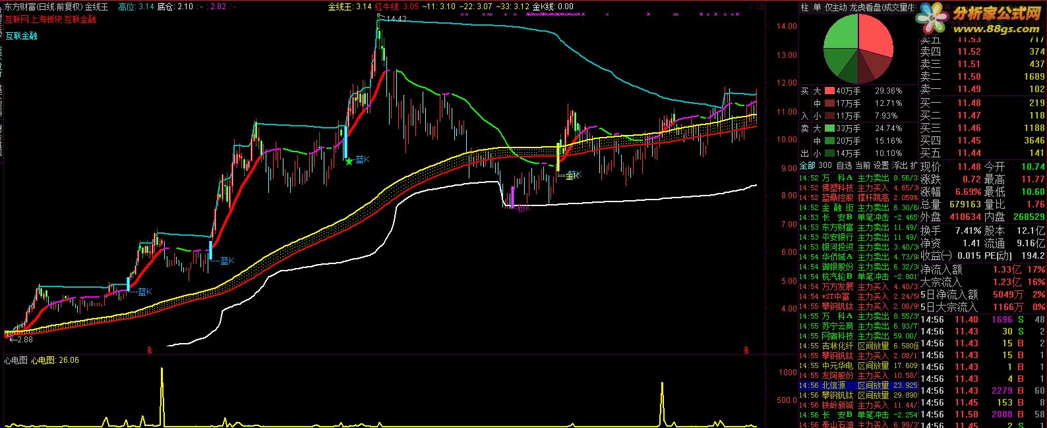The image size is (1047, 428).
Task: Select the 友阿股份 row
Action: pyautogui.click(x=858, y=375)
